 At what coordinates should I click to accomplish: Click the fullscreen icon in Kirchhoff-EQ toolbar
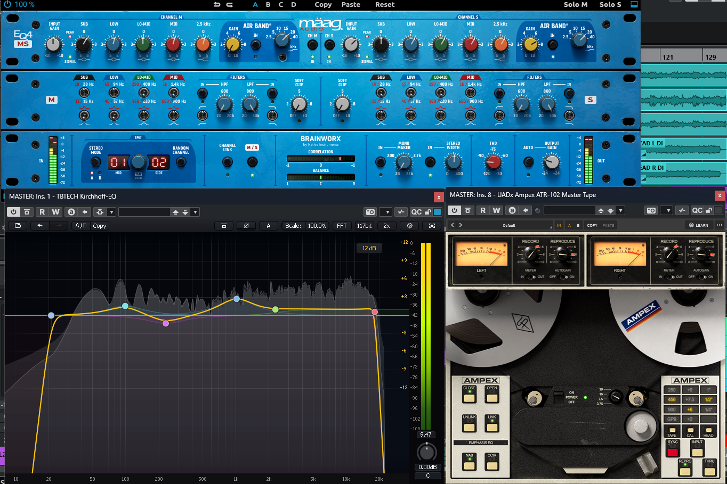(432, 226)
